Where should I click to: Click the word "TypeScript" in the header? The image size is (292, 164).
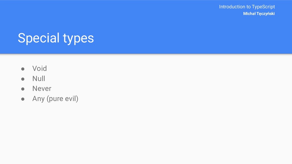tap(263, 7)
